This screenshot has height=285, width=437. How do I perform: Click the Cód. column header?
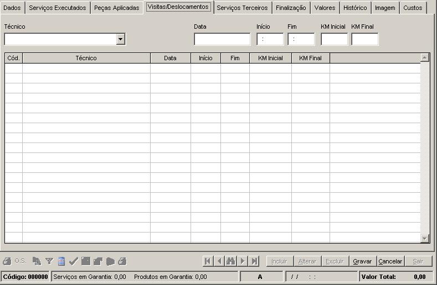14,58
